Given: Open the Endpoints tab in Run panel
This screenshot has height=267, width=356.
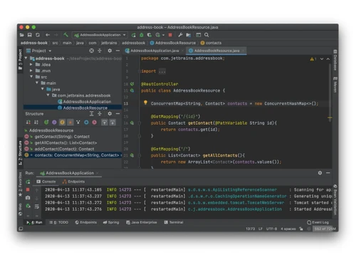Looking at the screenshot, I should 73,182.
